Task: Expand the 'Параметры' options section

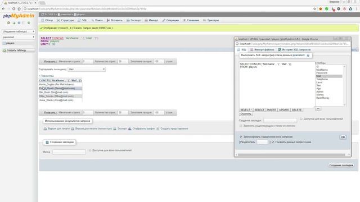Action: [x=46, y=76]
